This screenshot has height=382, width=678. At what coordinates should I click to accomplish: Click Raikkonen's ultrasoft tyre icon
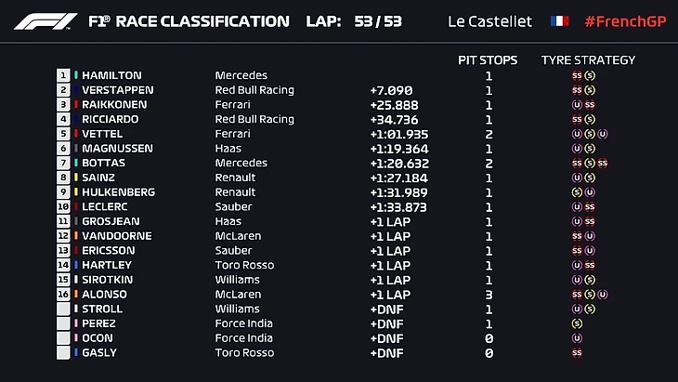point(577,105)
